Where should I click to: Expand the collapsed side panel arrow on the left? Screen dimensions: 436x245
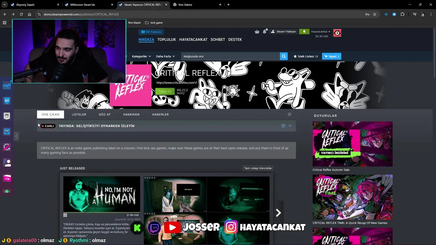[16, 136]
